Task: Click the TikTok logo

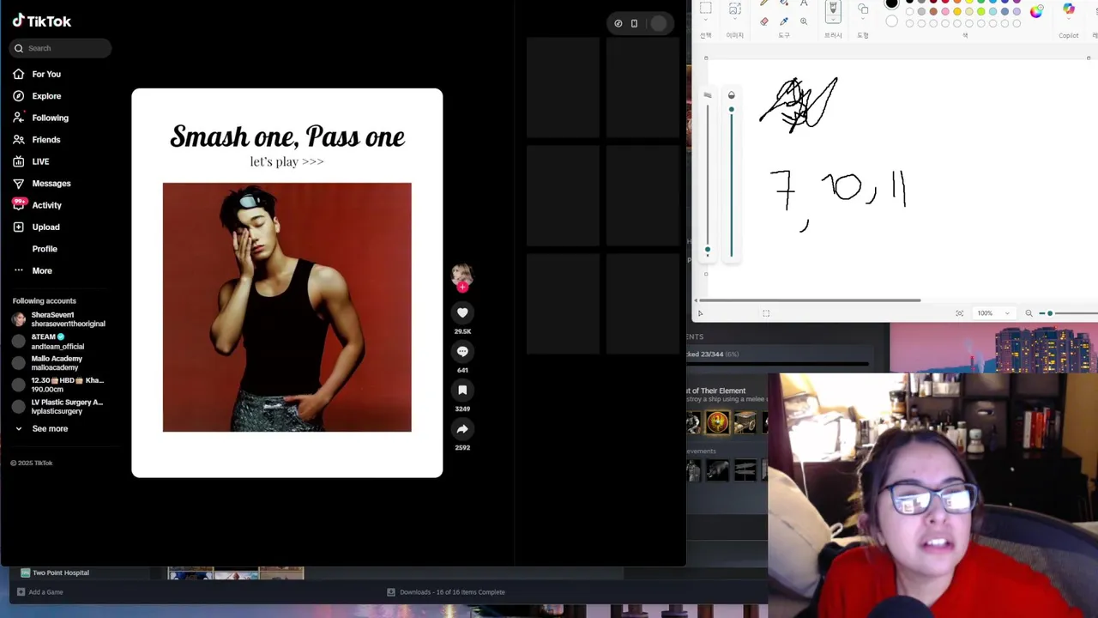Action: [x=41, y=21]
